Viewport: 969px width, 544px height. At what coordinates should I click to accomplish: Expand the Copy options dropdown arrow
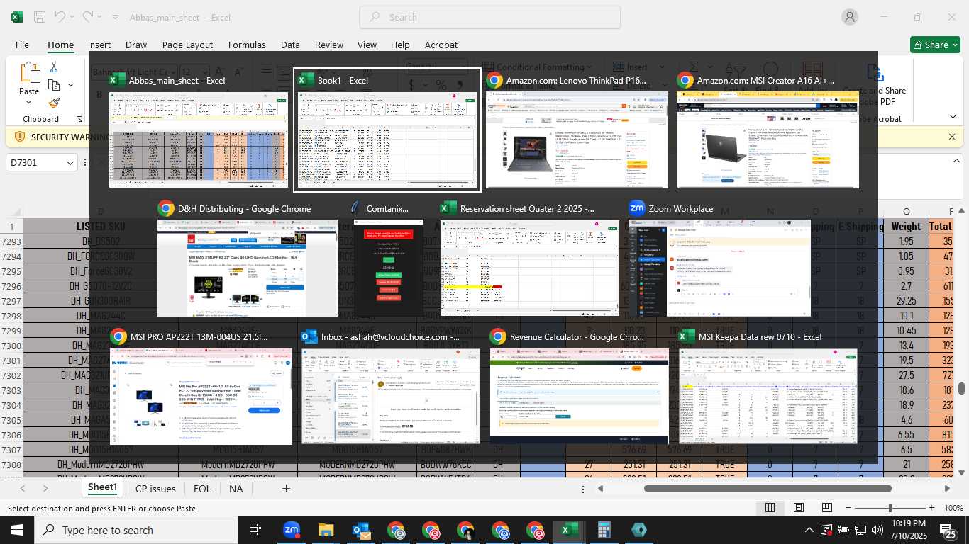click(x=70, y=85)
